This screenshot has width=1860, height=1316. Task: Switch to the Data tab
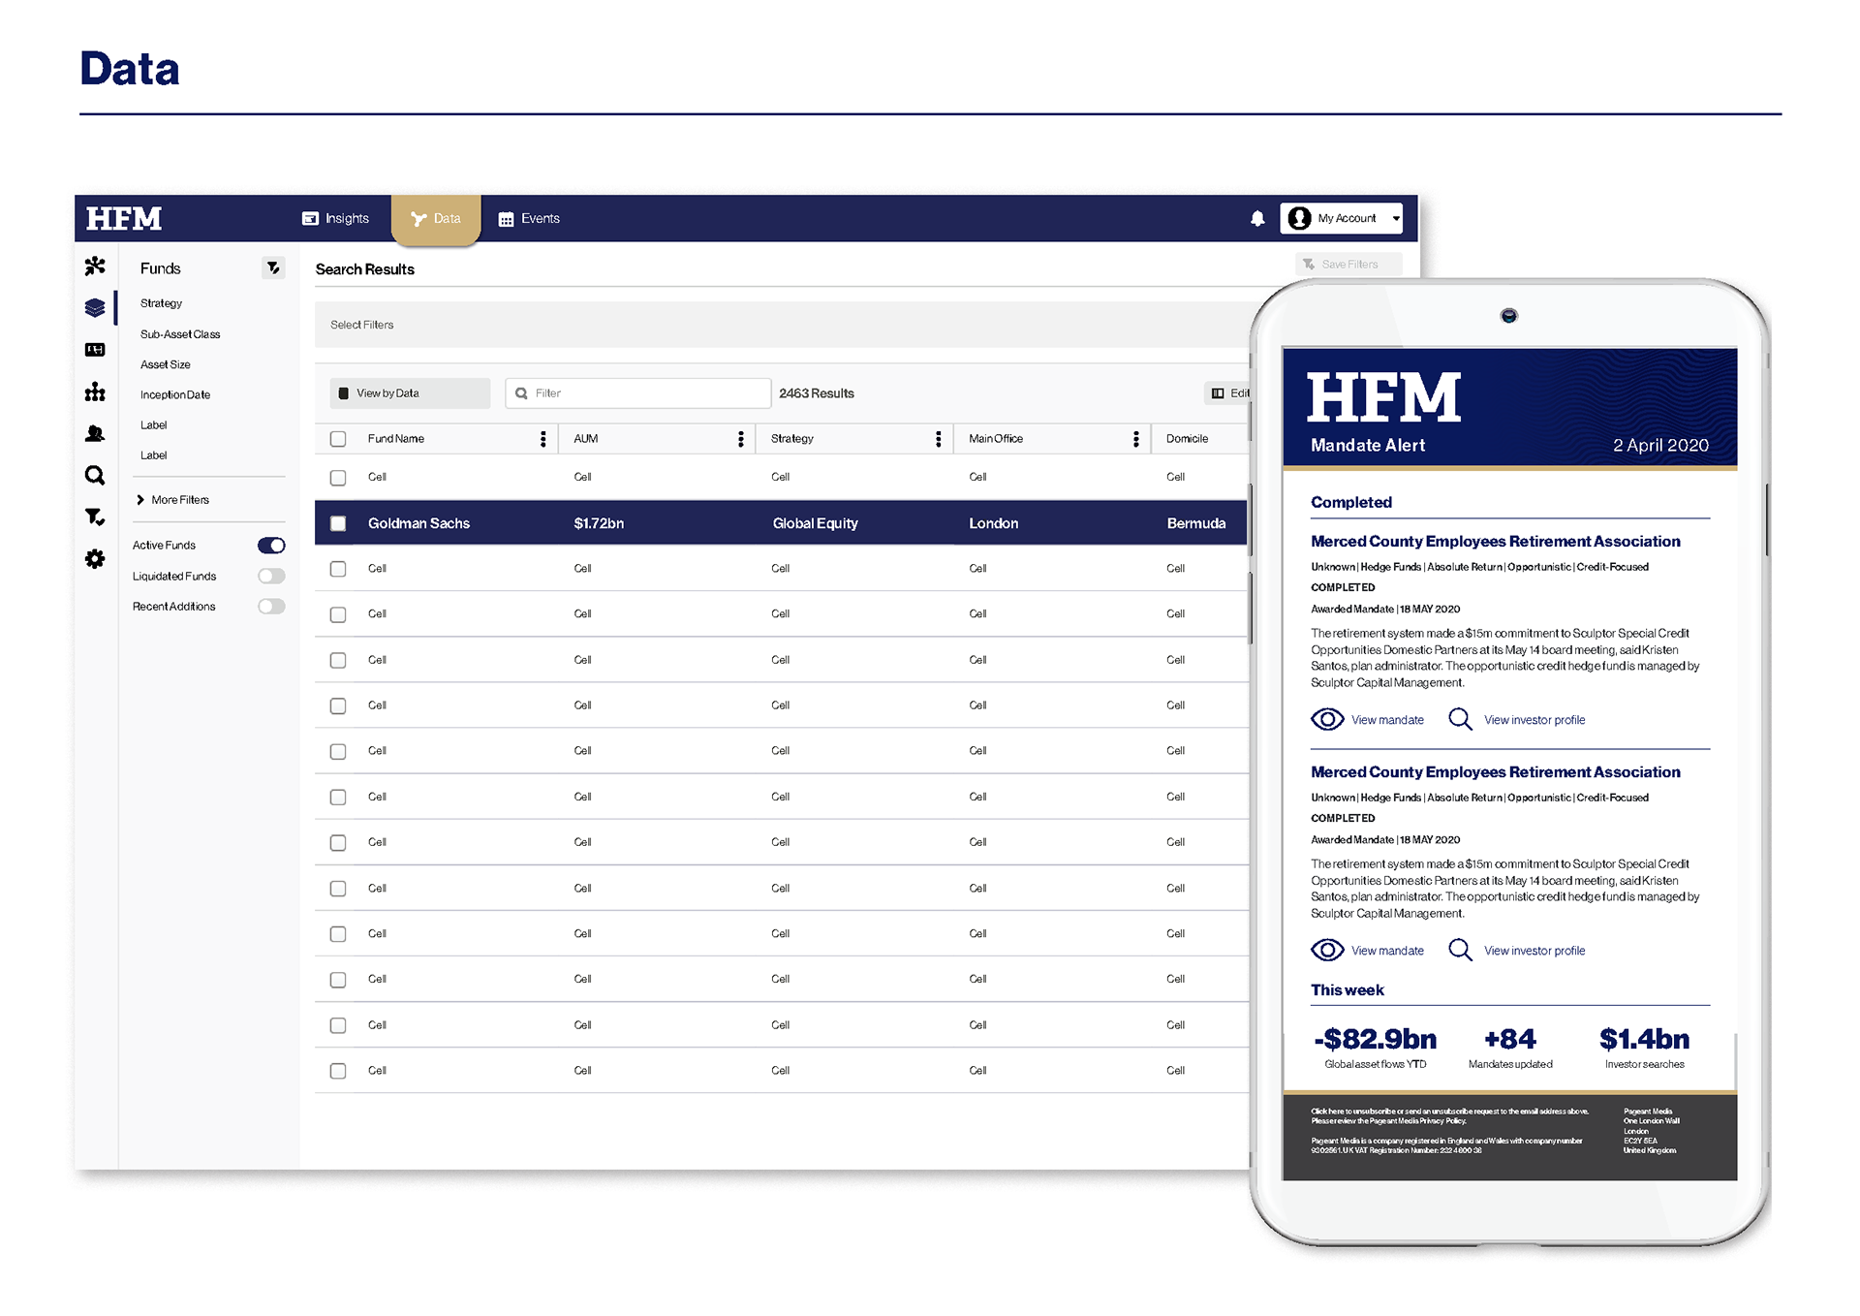[436, 219]
